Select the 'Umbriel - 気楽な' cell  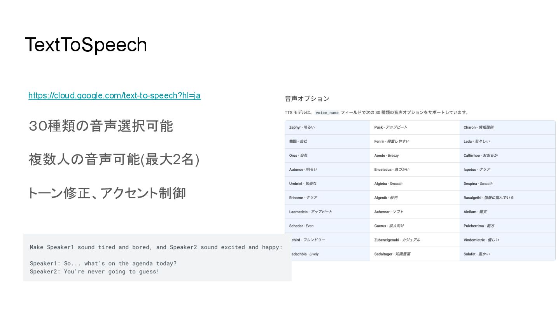(327, 184)
